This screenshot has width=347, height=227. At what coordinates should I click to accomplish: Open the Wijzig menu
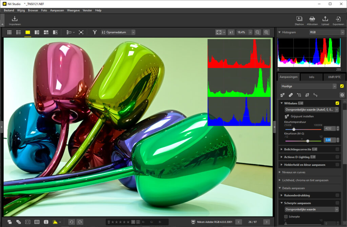click(21, 10)
